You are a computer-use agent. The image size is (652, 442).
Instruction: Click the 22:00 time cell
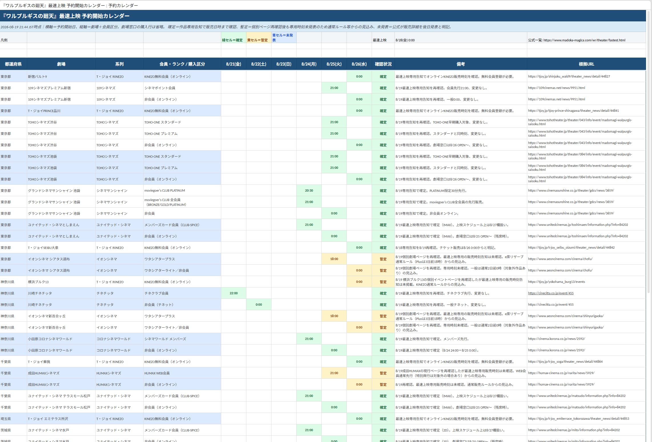tap(234, 293)
